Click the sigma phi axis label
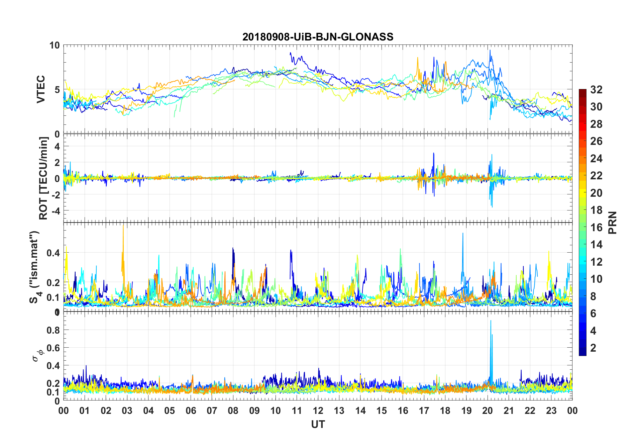The height and width of the screenshot is (445, 636). [x=37, y=355]
